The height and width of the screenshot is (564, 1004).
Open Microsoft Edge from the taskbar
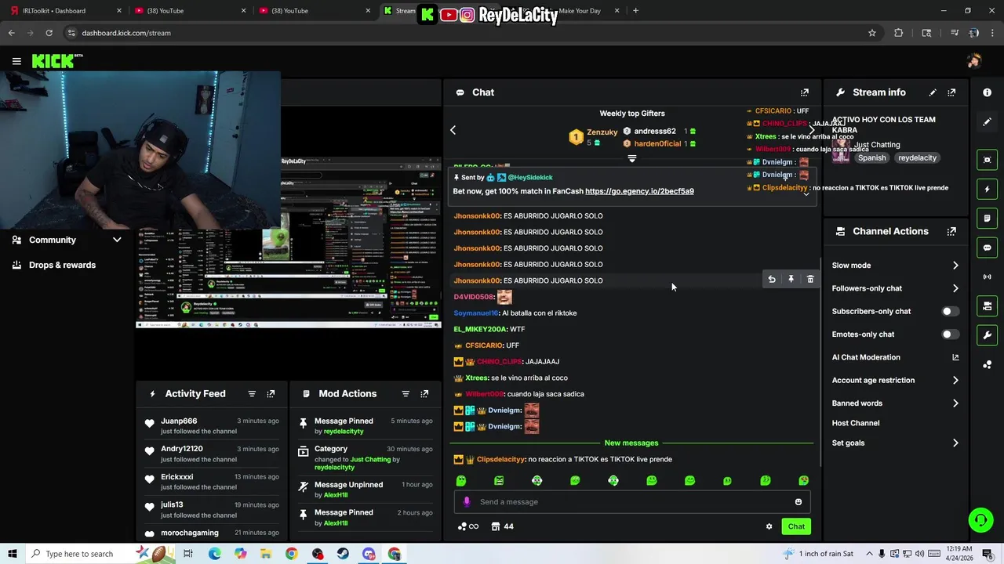[x=214, y=554]
